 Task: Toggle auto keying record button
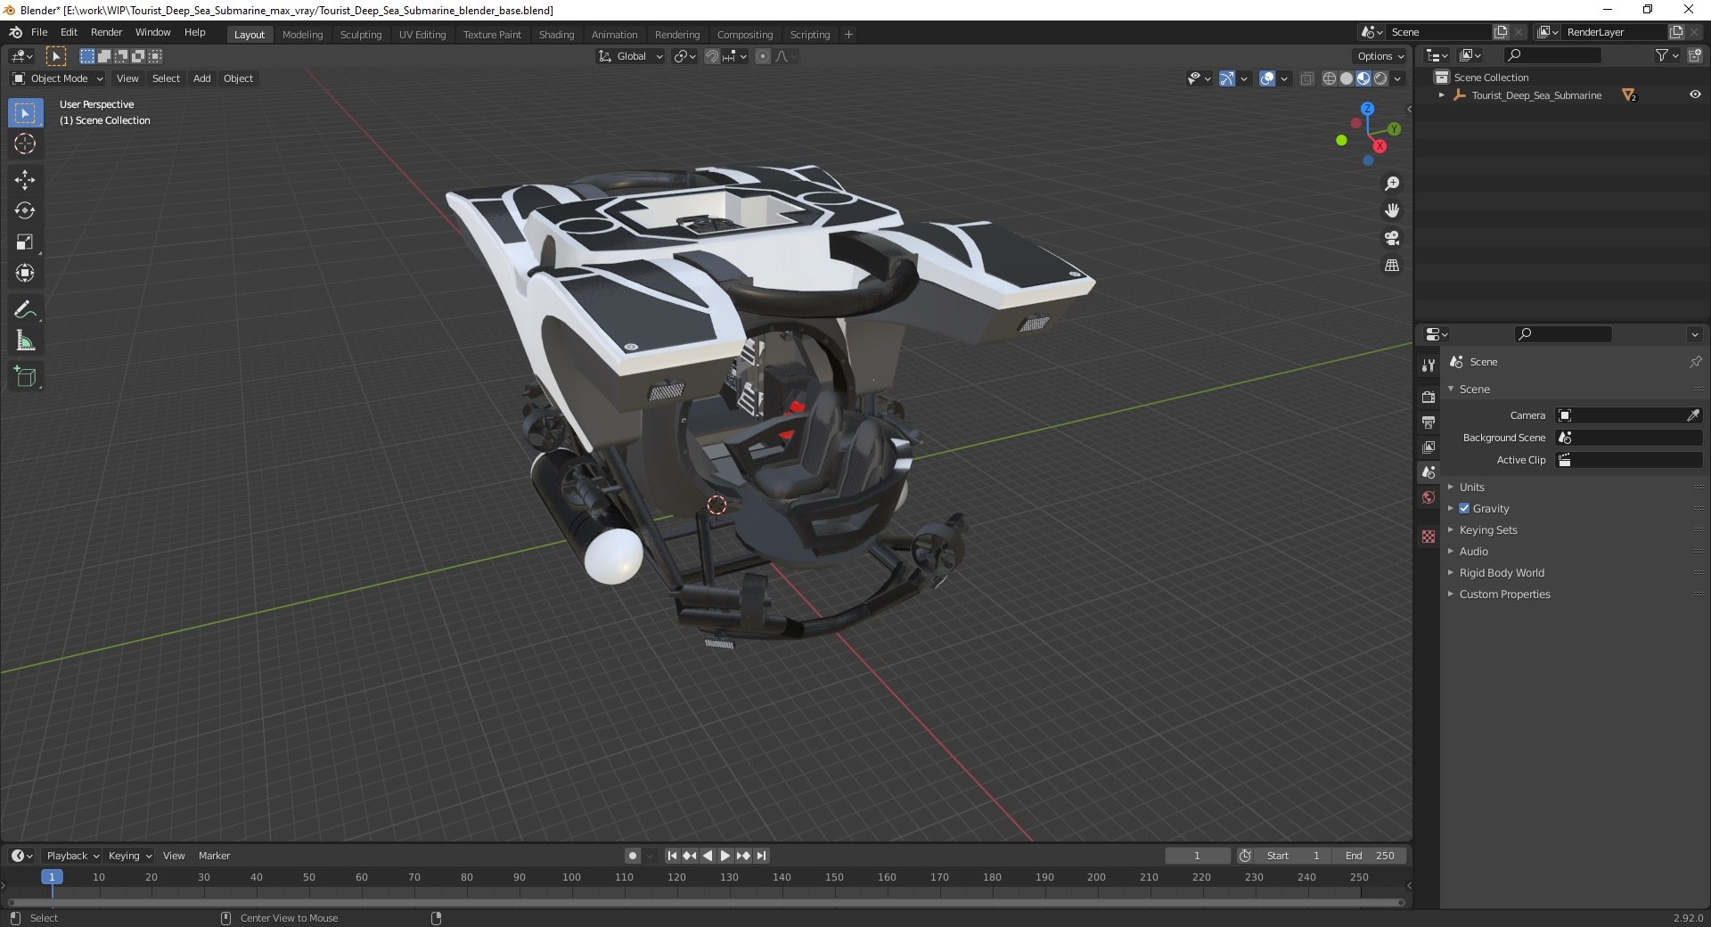point(633,856)
